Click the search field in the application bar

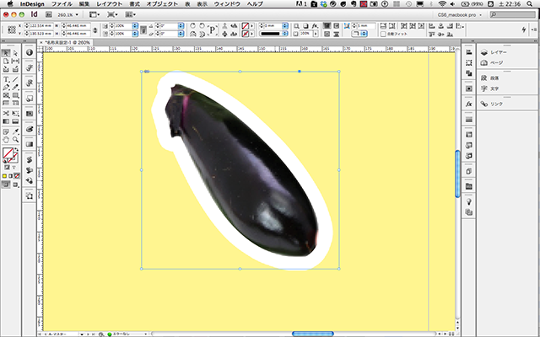click(x=511, y=15)
